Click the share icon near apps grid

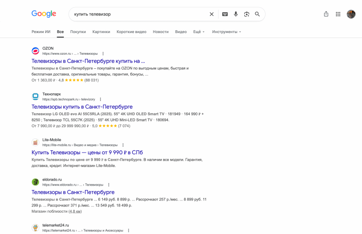coord(326,14)
